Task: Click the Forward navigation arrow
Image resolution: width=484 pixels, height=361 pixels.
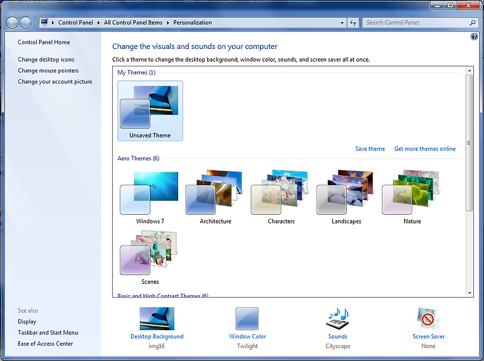Action: point(26,23)
